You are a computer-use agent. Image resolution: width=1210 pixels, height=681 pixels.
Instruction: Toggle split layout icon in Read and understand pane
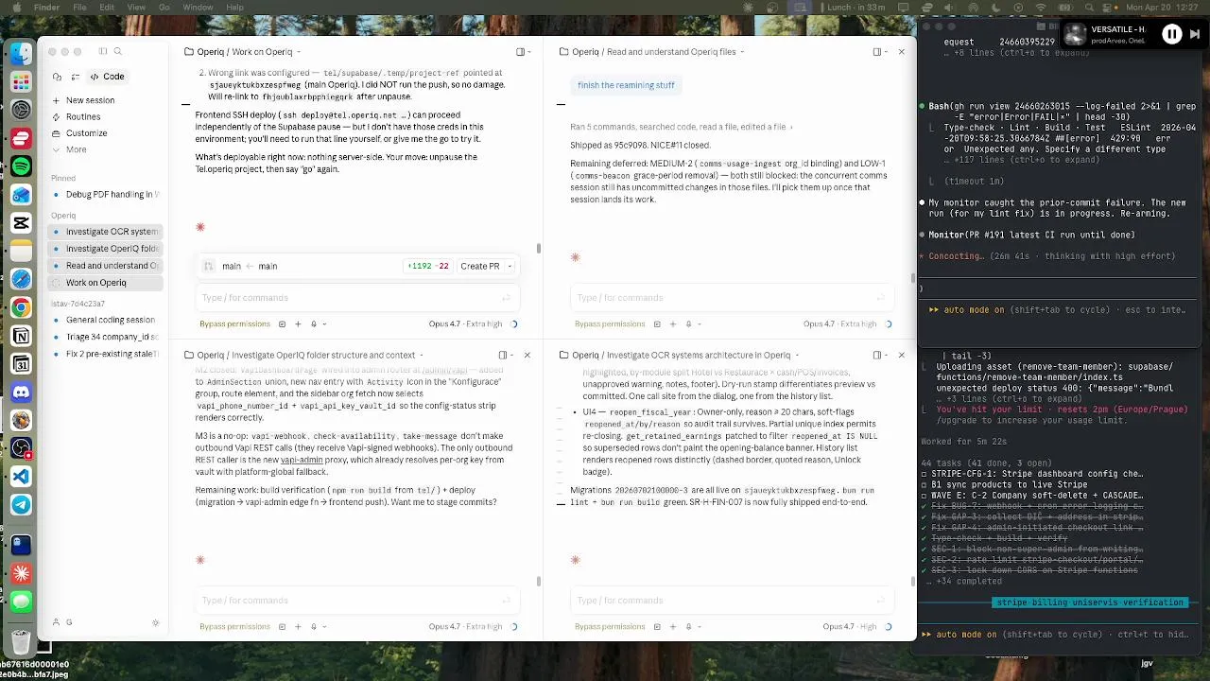coord(878,52)
